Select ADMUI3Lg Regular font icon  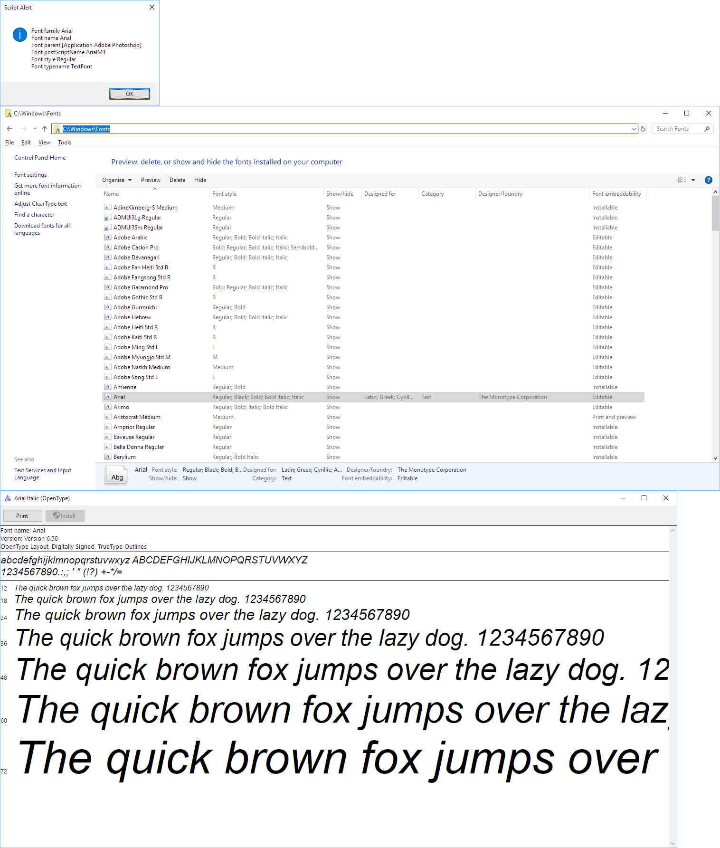[108, 218]
